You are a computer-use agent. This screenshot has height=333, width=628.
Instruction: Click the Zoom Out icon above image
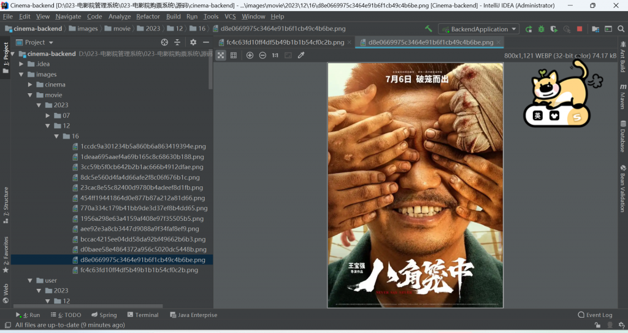coord(262,55)
